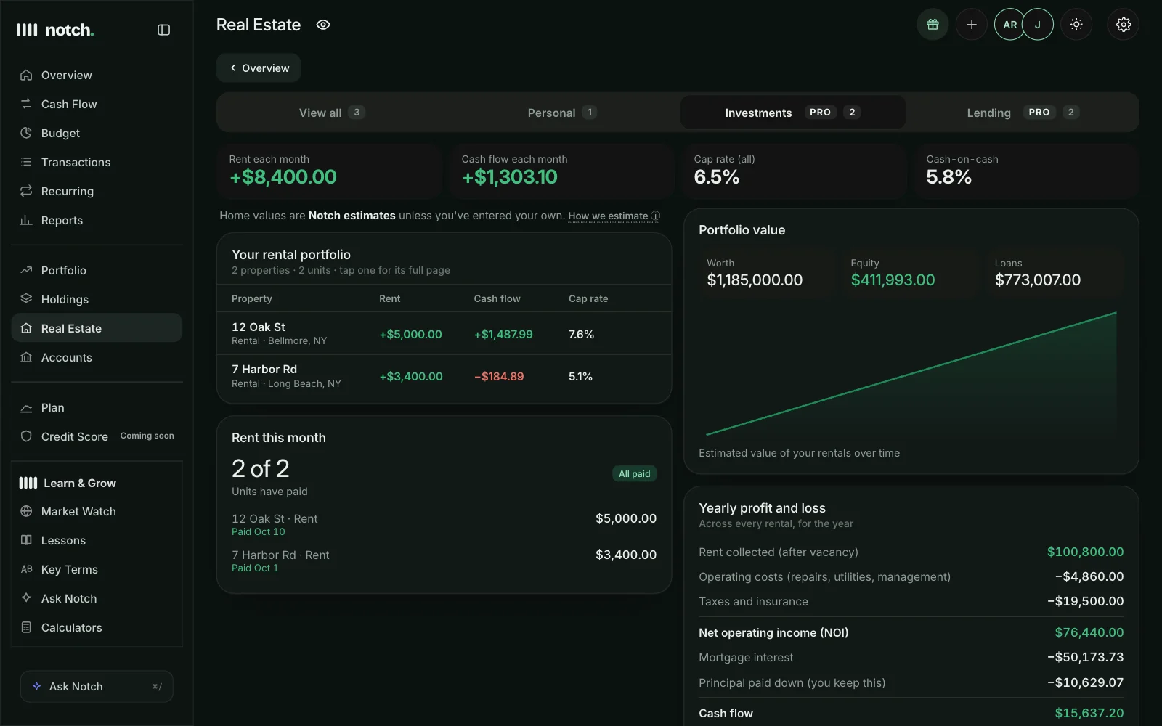The image size is (1162, 726).
Task: Click the 7.6% cap rate cell
Action: click(581, 334)
